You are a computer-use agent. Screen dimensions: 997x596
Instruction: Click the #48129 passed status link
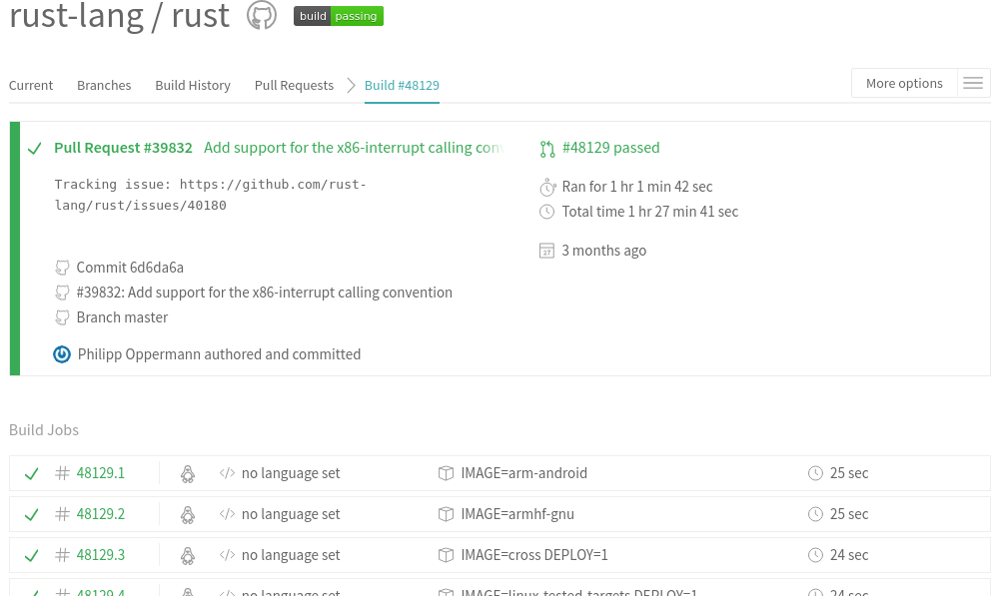(x=611, y=148)
